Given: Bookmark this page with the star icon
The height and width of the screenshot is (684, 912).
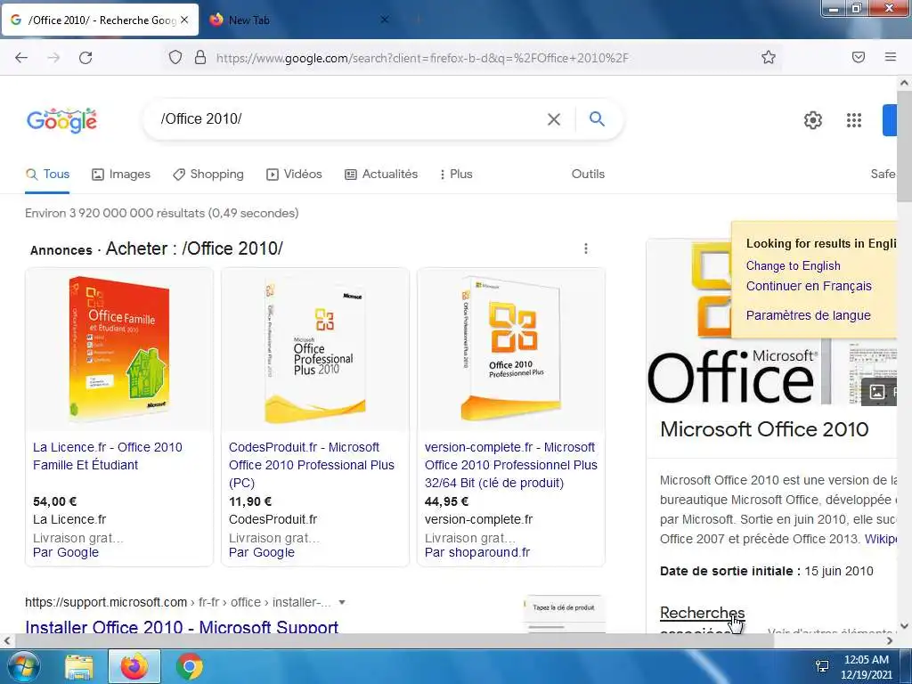Looking at the screenshot, I should (769, 57).
